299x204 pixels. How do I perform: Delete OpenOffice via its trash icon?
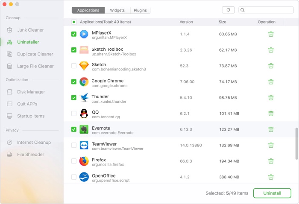(271, 177)
